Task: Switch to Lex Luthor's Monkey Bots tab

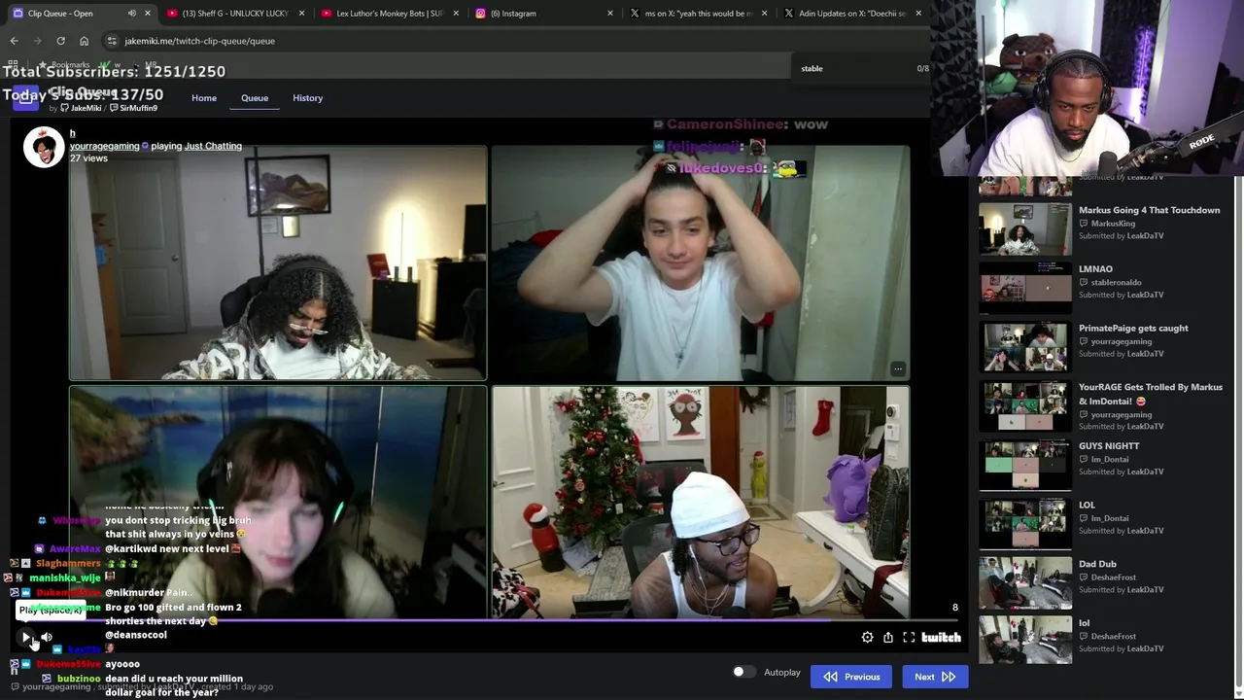Action: pyautogui.click(x=391, y=14)
